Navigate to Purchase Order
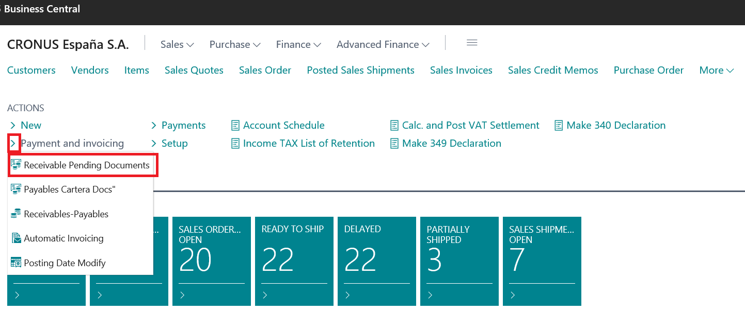This screenshot has height=312, width=745. [649, 70]
